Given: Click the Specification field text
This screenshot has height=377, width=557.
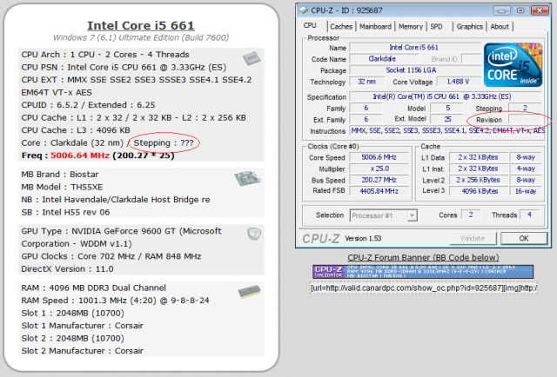Looking at the screenshot, I should 446,96.
